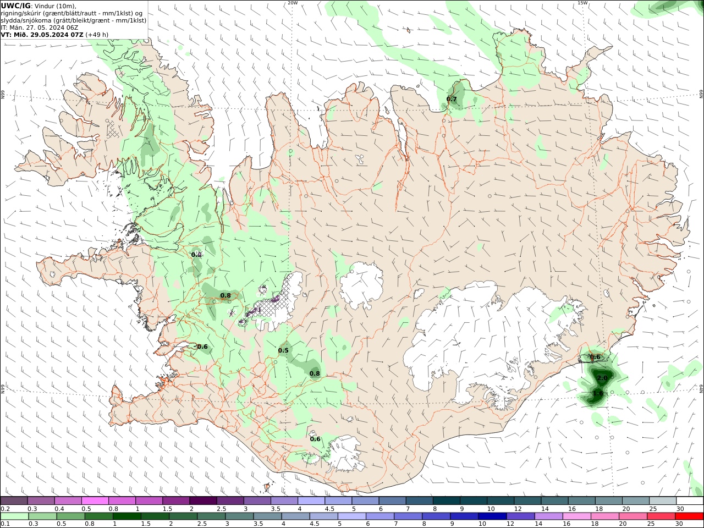Viewport: 704px width, 528px height.
Task: Pick the red-pink 25 legend swatch
Action: pyautogui.click(x=662, y=516)
